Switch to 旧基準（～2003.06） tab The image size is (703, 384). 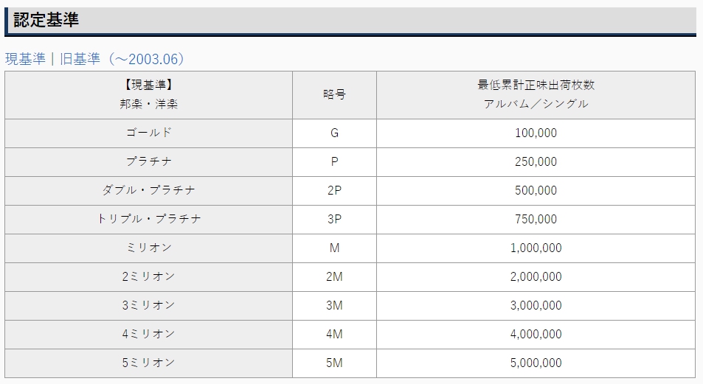coord(122,59)
